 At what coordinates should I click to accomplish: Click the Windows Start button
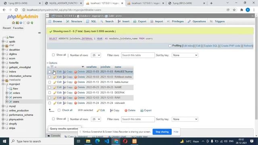tap(4, 141)
